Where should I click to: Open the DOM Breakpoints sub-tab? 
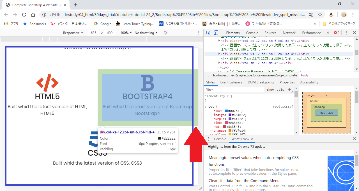point(261,82)
